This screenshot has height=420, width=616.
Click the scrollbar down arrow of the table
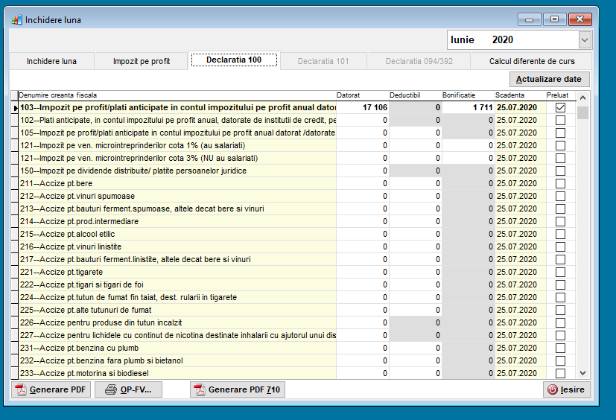tap(583, 373)
